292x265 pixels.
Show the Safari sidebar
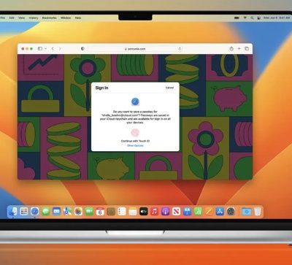(x=40, y=49)
